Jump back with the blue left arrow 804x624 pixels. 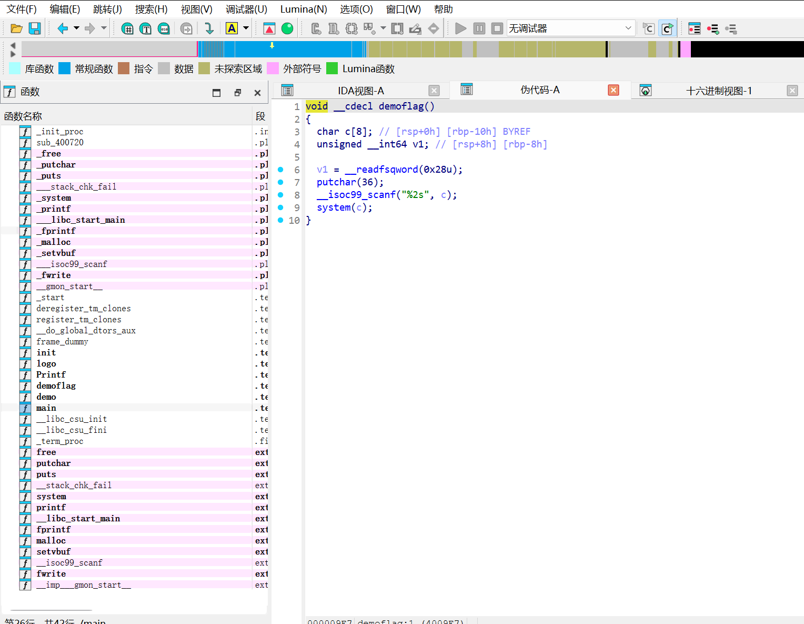(63, 28)
